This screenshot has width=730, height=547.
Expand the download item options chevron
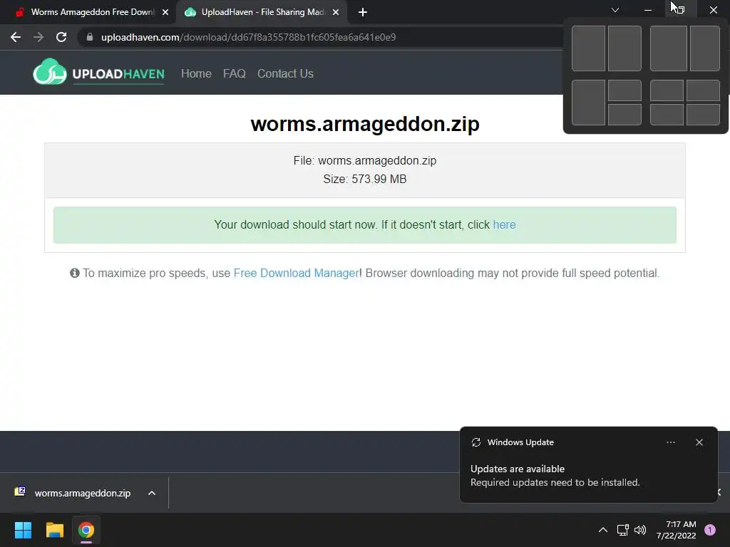(152, 493)
